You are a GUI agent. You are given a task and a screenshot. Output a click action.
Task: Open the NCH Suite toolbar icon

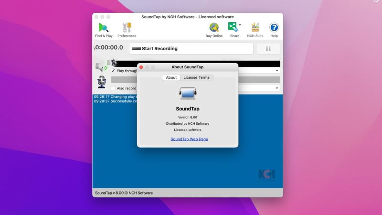pyautogui.click(x=255, y=30)
